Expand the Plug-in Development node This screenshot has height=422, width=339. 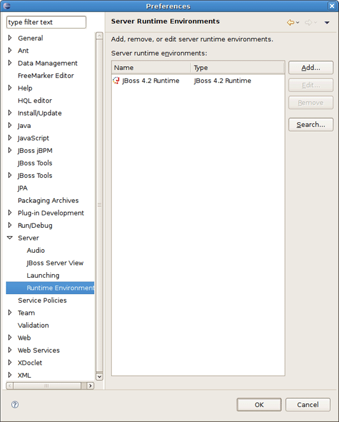[x=10, y=213]
